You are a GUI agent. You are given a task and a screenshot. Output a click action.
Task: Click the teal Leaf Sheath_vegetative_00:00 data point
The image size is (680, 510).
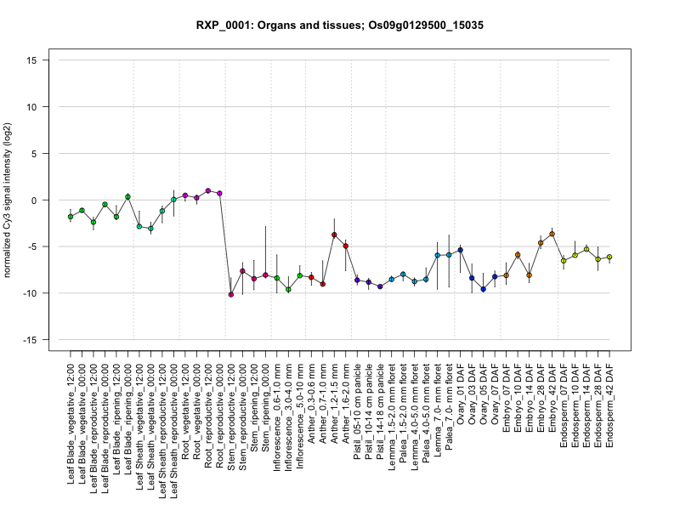150,229
